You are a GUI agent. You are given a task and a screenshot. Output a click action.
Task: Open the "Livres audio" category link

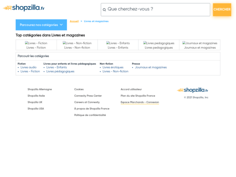[x=29, y=67]
